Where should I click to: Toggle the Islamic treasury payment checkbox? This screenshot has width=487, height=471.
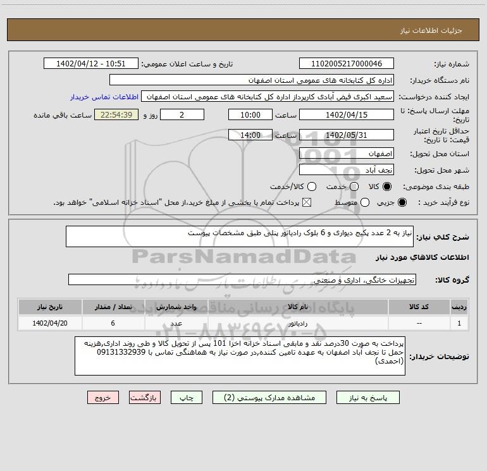[x=307, y=202]
